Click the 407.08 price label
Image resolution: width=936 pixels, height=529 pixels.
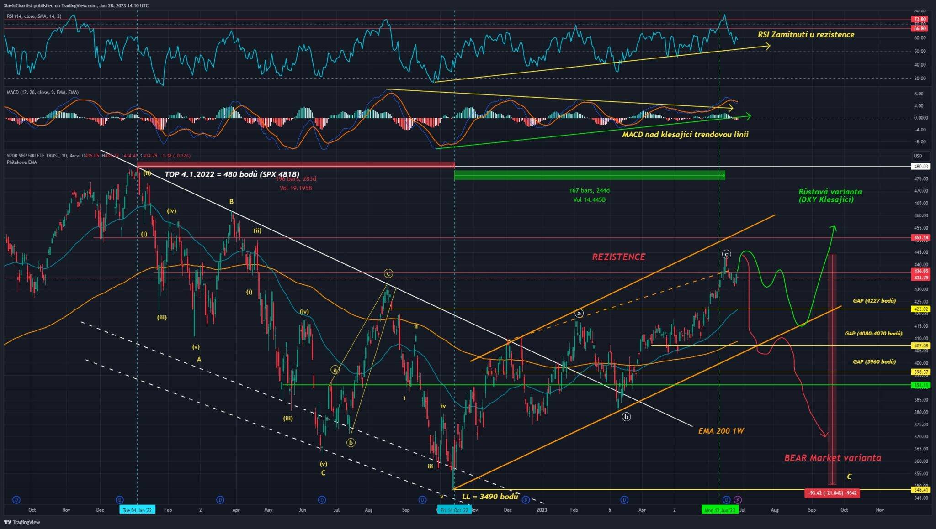pos(920,346)
